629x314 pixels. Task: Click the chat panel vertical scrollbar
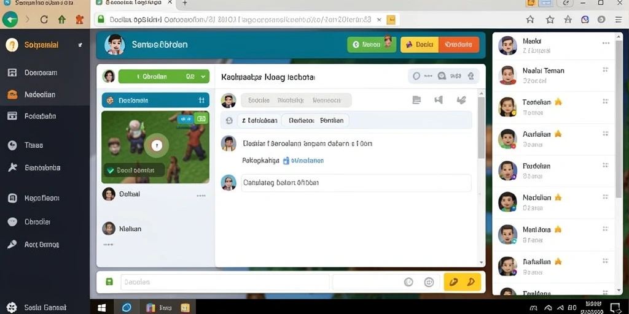click(x=482, y=128)
